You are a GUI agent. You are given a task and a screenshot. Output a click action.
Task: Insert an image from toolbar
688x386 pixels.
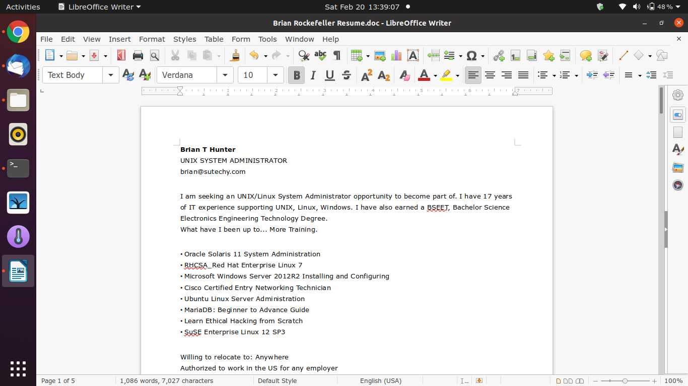click(380, 55)
